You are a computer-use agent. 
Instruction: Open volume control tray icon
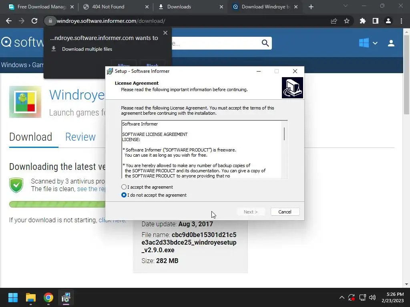(x=372, y=297)
